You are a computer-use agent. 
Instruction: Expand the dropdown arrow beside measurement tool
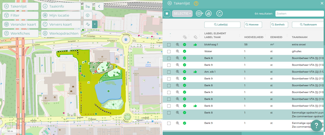95,24
